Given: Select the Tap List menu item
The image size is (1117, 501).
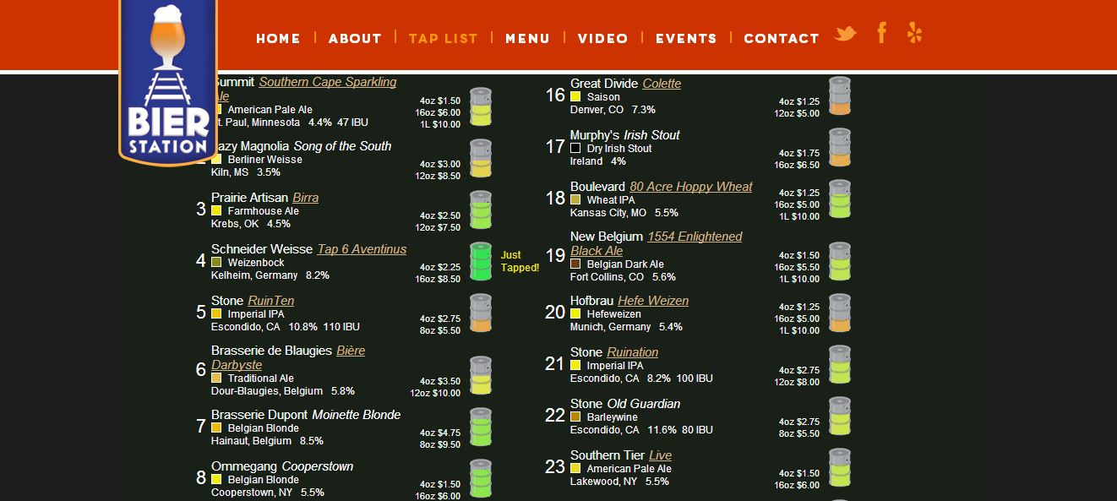Looking at the screenshot, I should tap(443, 38).
